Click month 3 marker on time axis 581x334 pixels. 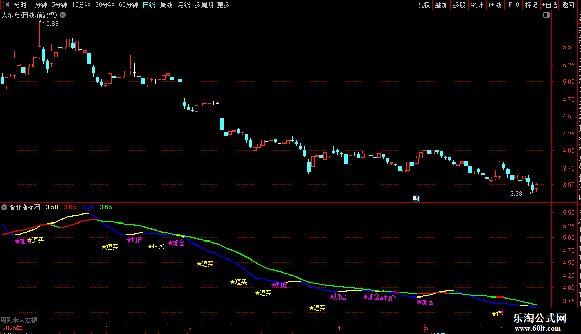tap(248, 328)
